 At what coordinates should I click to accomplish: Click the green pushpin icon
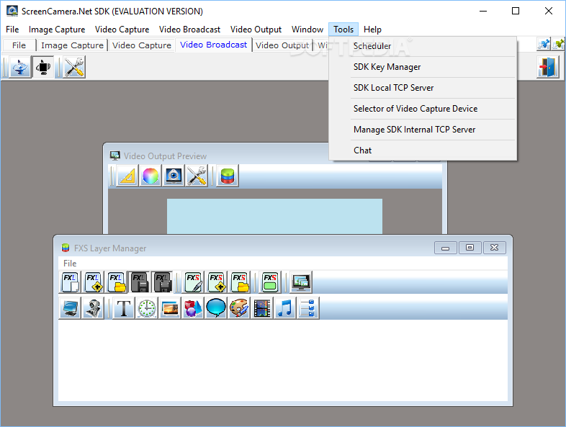(x=558, y=44)
